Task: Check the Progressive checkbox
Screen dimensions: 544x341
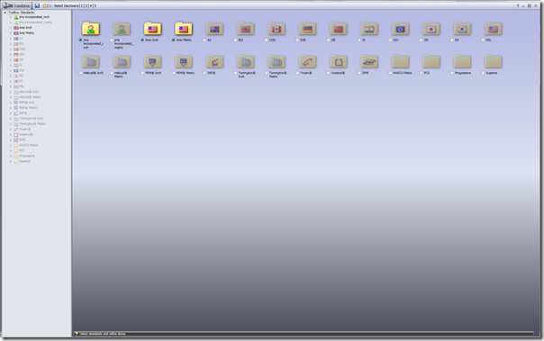Action: [452, 73]
